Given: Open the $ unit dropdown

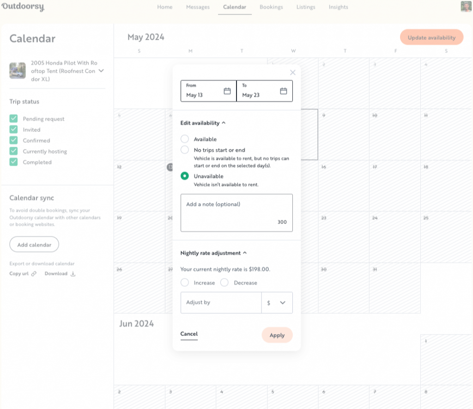Looking at the screenshot, I should 277,303.
